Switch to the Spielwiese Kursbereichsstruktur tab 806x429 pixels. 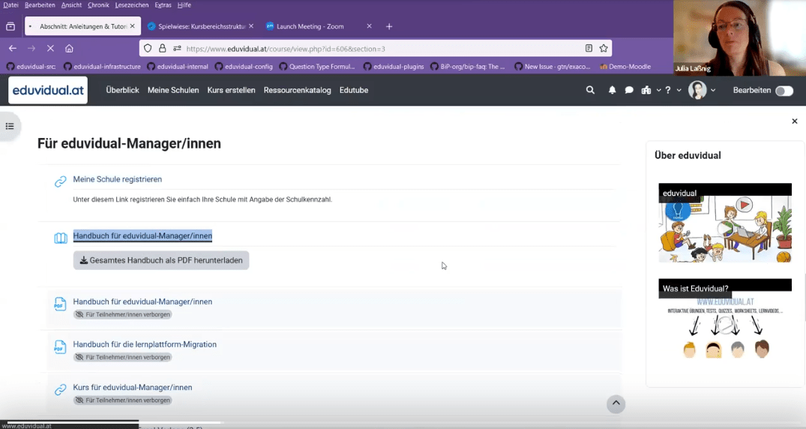point(200,26)
